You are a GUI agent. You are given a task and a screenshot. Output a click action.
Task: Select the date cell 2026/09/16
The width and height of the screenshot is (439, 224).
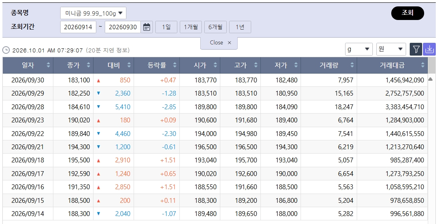click(x=28, y=187)
